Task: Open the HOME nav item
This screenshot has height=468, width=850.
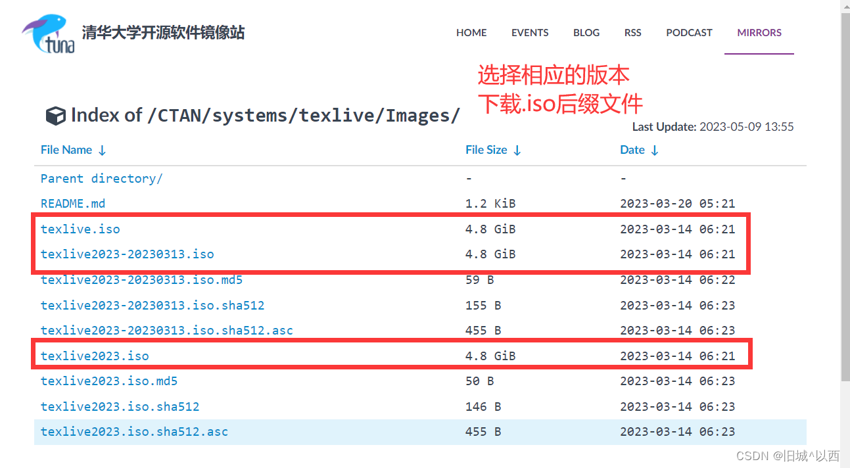Action: [x=471, y=32]
